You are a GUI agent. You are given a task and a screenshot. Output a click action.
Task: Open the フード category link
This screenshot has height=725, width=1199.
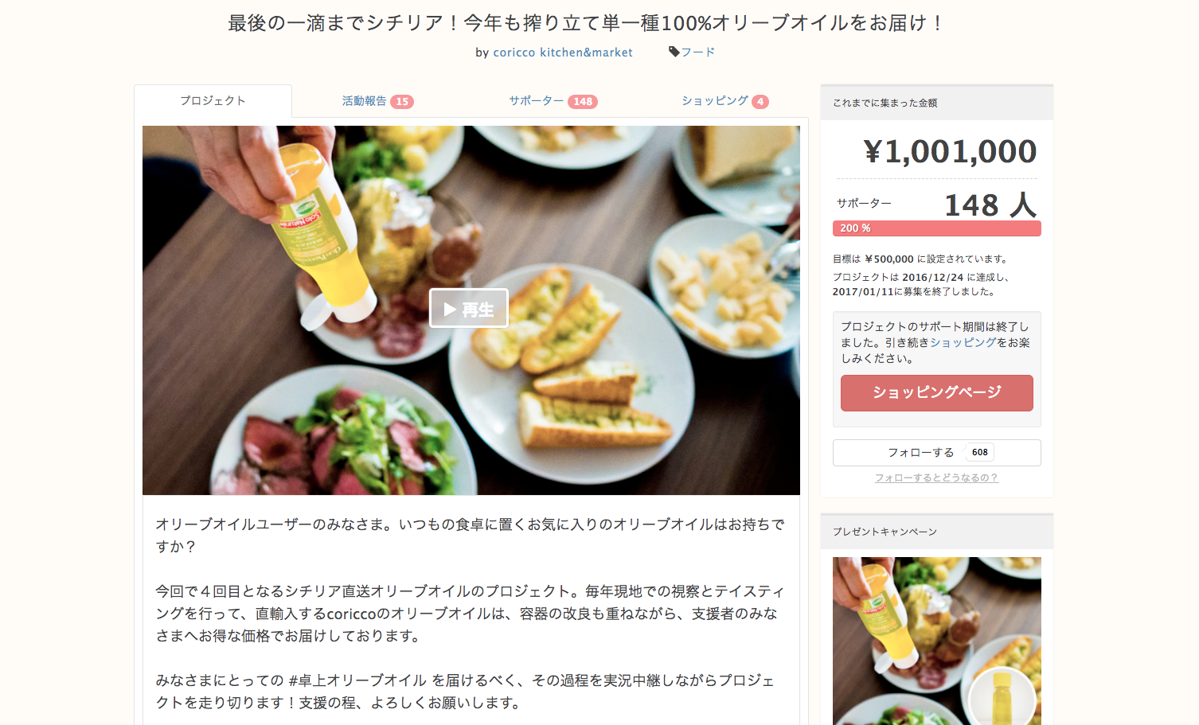[x=697, y=52]
